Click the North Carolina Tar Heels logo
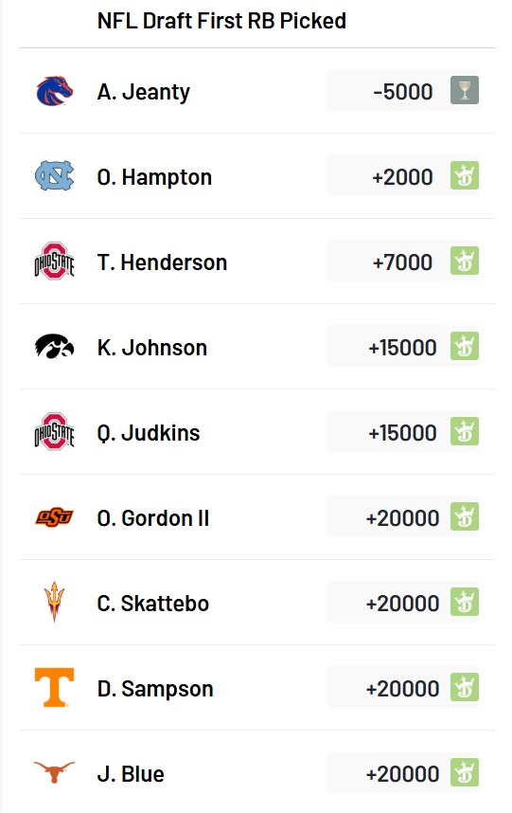This screenshot has height=813, width=512. click(54, 175)
